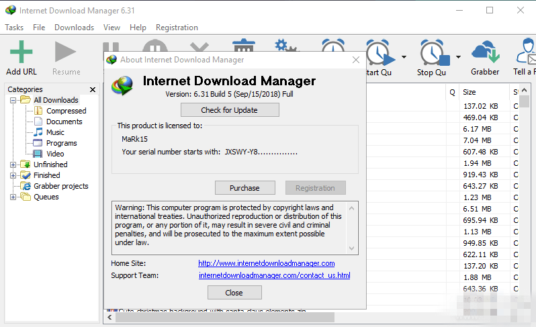Select the All Downloads folder
This screenshot has height=327, width=536.
(x=56, y=100)
